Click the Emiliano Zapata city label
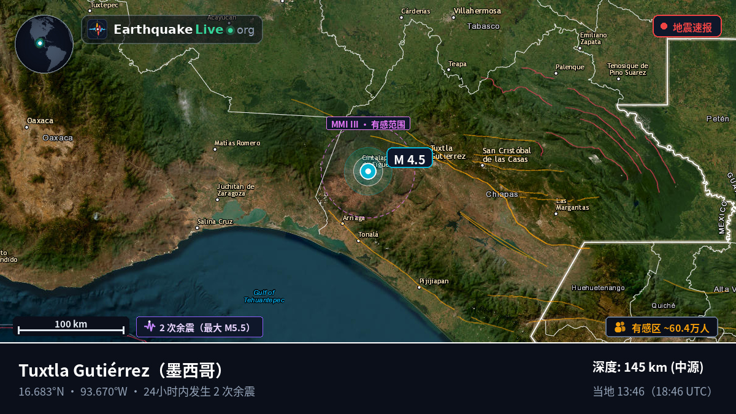This screenshot has width=736, height=414. coord(592,39)
